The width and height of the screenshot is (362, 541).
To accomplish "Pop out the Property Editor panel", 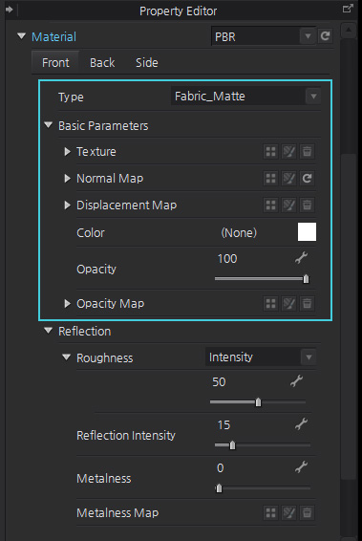I will [x=348, y=9].
